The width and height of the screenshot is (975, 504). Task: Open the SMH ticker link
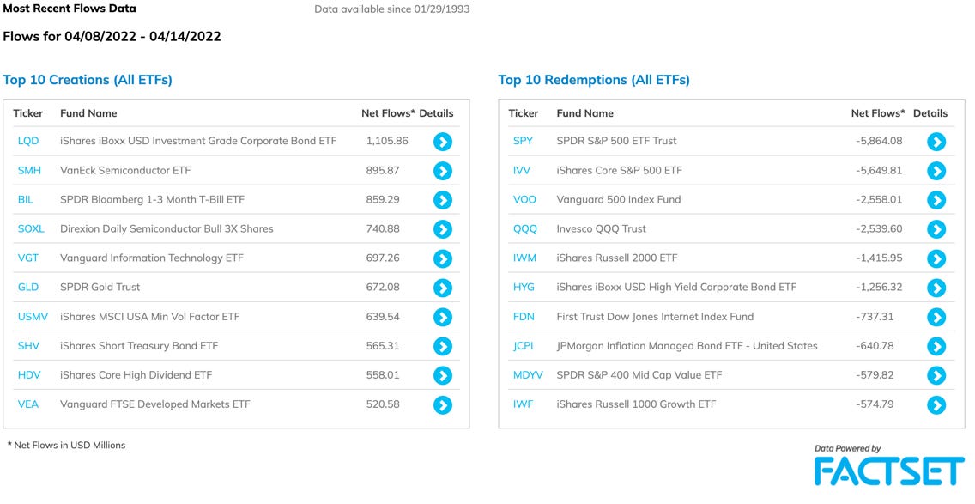[x=29, y=170]
